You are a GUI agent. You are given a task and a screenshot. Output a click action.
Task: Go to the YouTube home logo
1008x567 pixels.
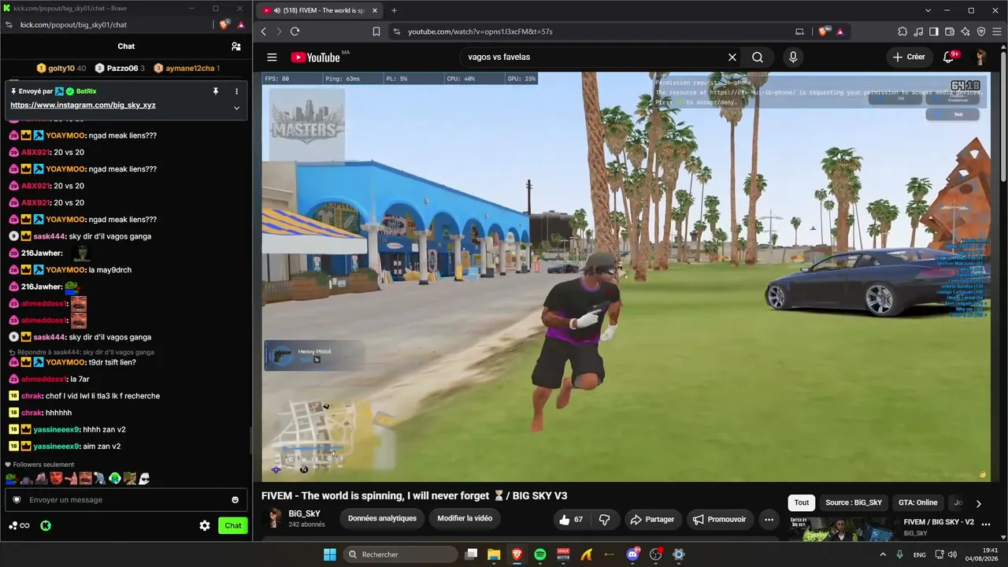[x=315, y=57]
